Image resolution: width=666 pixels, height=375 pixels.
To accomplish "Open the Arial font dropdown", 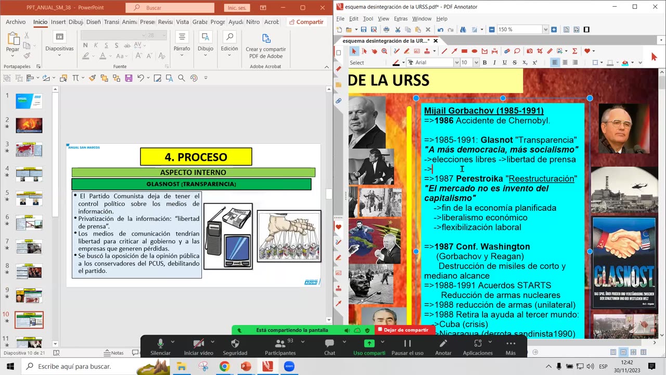I will [456, 63].
